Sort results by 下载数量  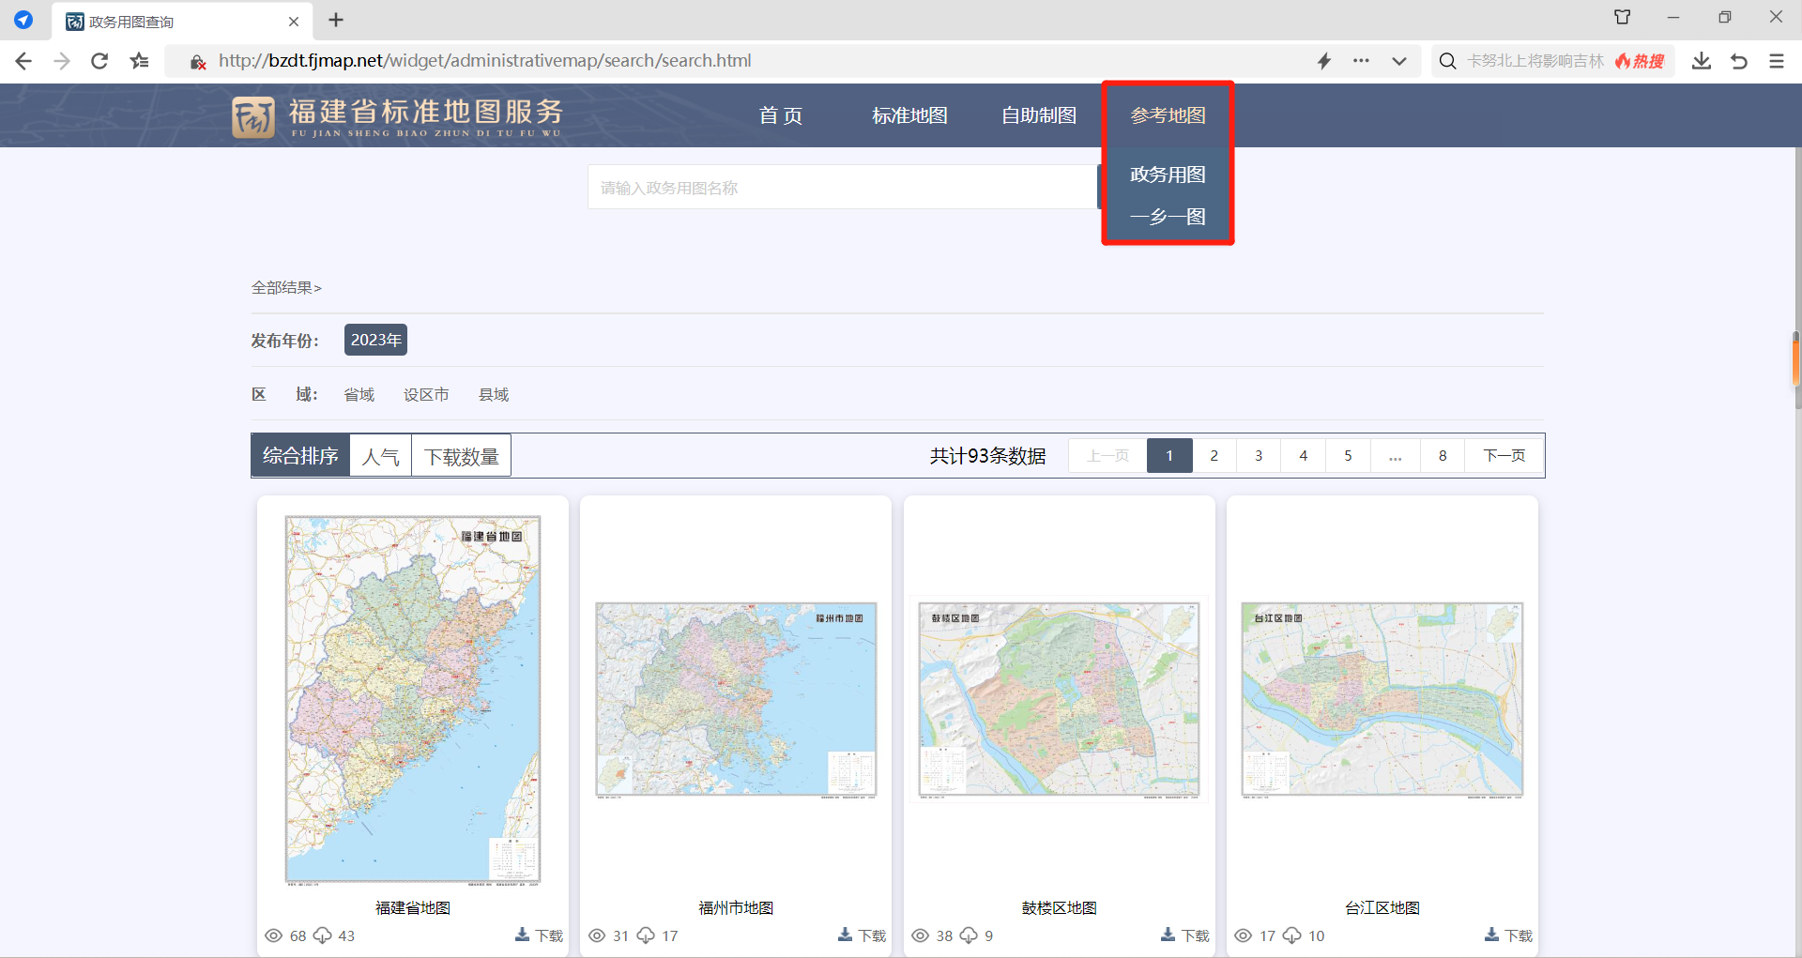point(461,456)
